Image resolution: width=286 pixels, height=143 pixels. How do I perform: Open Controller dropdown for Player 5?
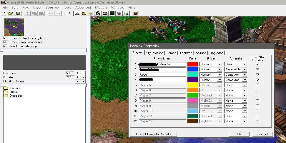pos(245,85)
